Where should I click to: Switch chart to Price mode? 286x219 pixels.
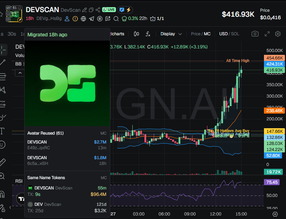coord(196,34)
